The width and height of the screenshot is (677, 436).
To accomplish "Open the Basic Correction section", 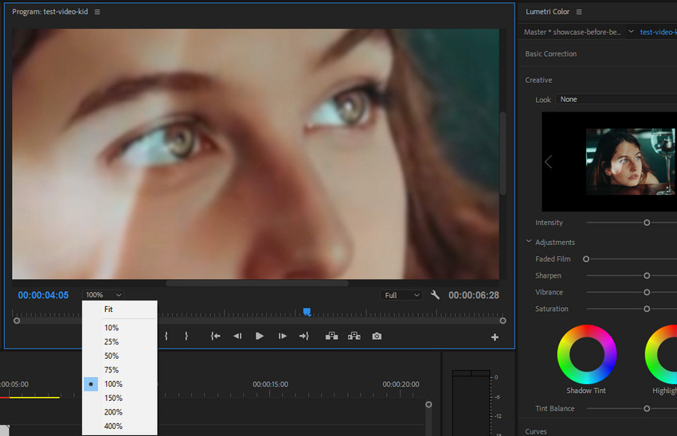I will 550,54.
